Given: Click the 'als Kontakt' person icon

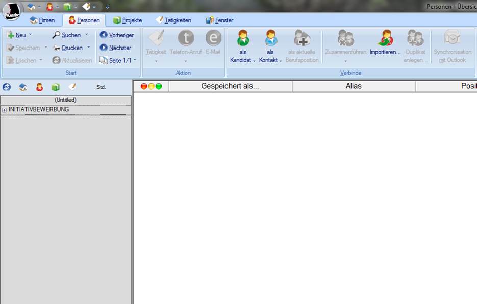Looking at the screenshot, I should click(x=270, y=38).
